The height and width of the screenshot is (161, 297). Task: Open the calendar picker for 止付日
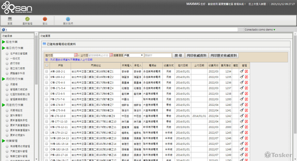(111, 55)
